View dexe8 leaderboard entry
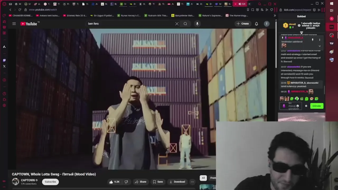Image resolution: width=338 pixels, height=190 pixels. coord(289,26)
